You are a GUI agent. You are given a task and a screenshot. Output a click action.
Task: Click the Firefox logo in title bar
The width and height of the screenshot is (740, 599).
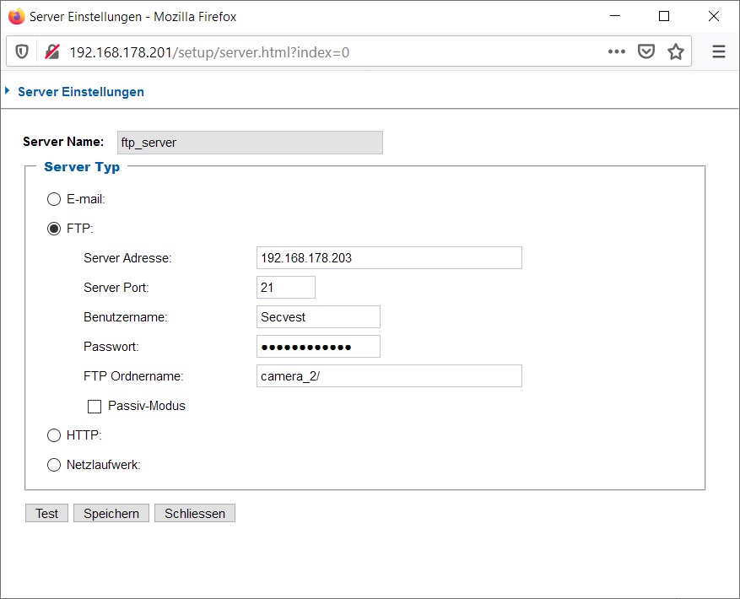tap(16, 16)
